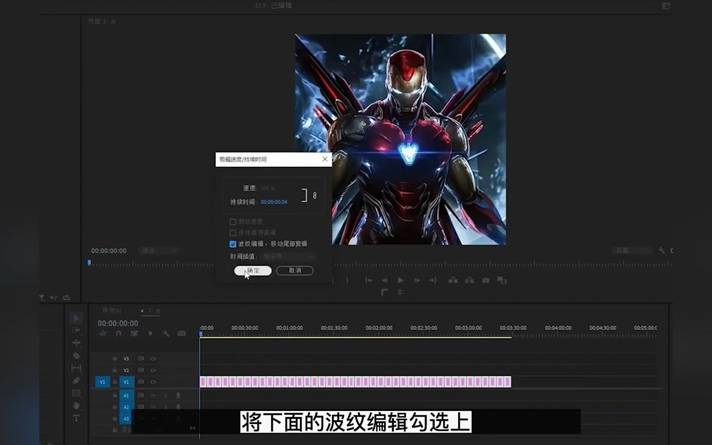Image resolution: width=712 pixels, height=445 pixels.
Task: Select the pink clip strip on V1
Action: pyautogui.click(x=355, y=382)
